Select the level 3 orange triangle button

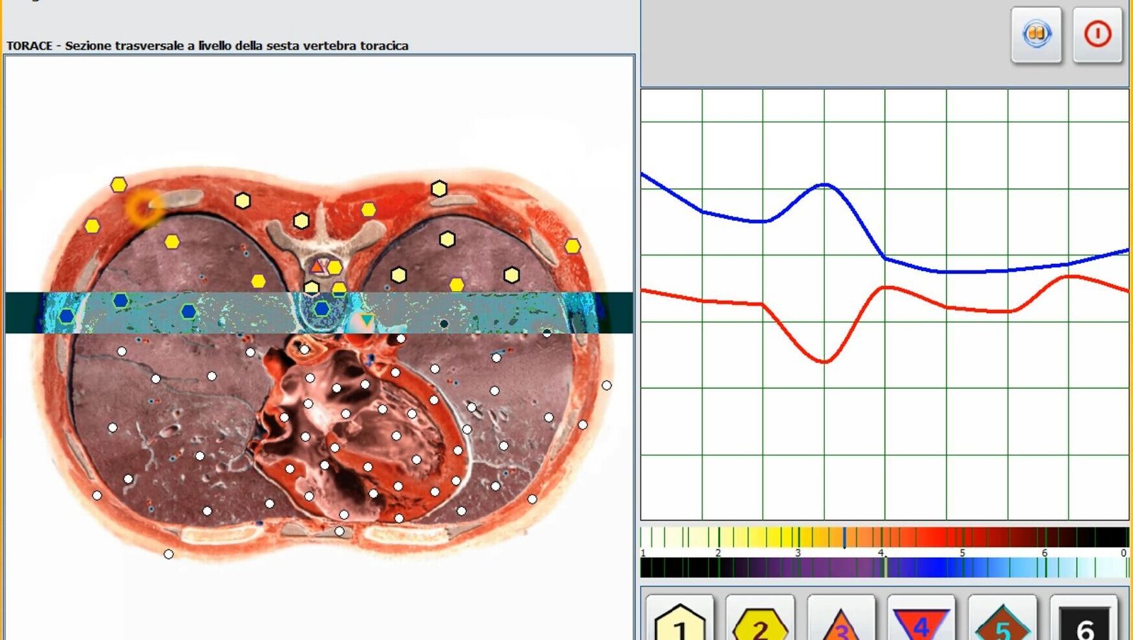[841, 618]
